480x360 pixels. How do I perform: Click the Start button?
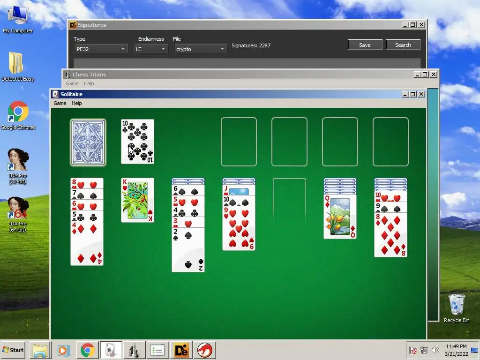pos(13,350)
